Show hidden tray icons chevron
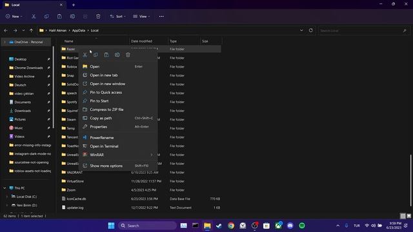The height and width of the screenshot is (232, 413). [x=337, y=226]
